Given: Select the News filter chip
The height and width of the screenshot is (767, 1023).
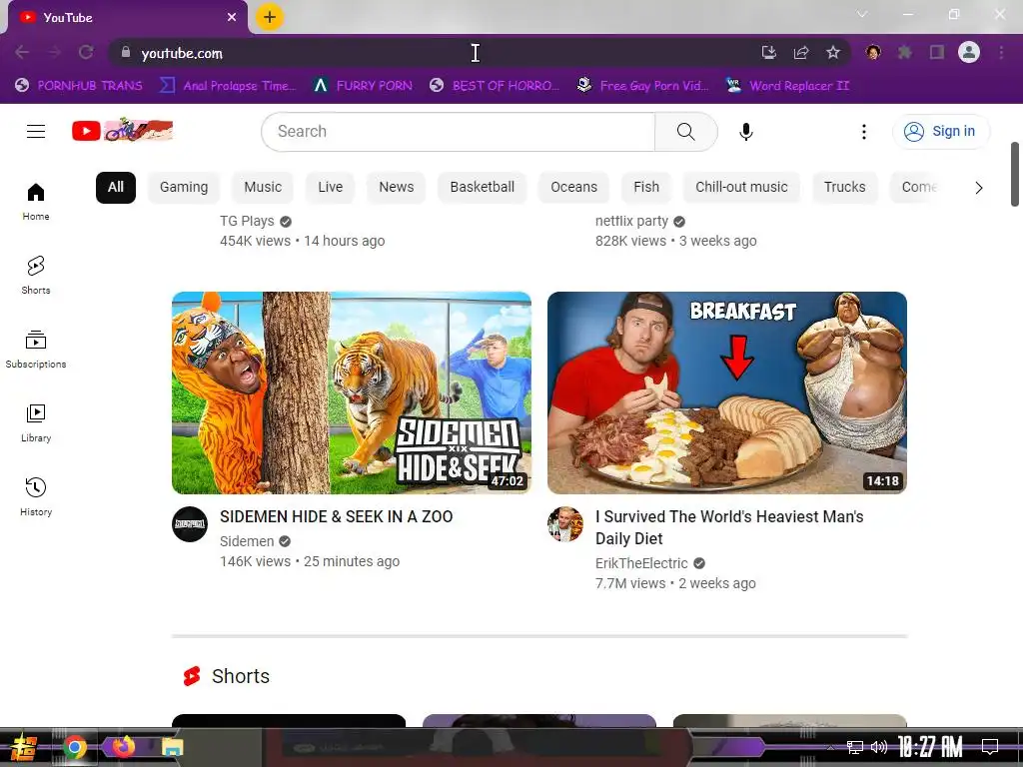Looking at the screenshot, I should [x=396, y=187].
